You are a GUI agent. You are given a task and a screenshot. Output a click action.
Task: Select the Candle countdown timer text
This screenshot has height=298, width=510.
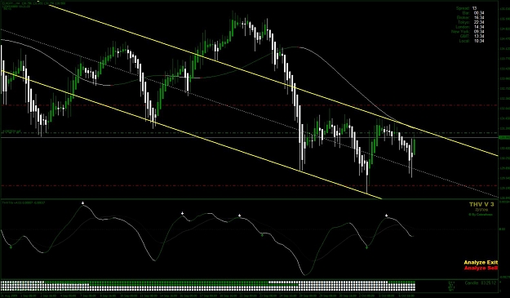coord(481,283)
